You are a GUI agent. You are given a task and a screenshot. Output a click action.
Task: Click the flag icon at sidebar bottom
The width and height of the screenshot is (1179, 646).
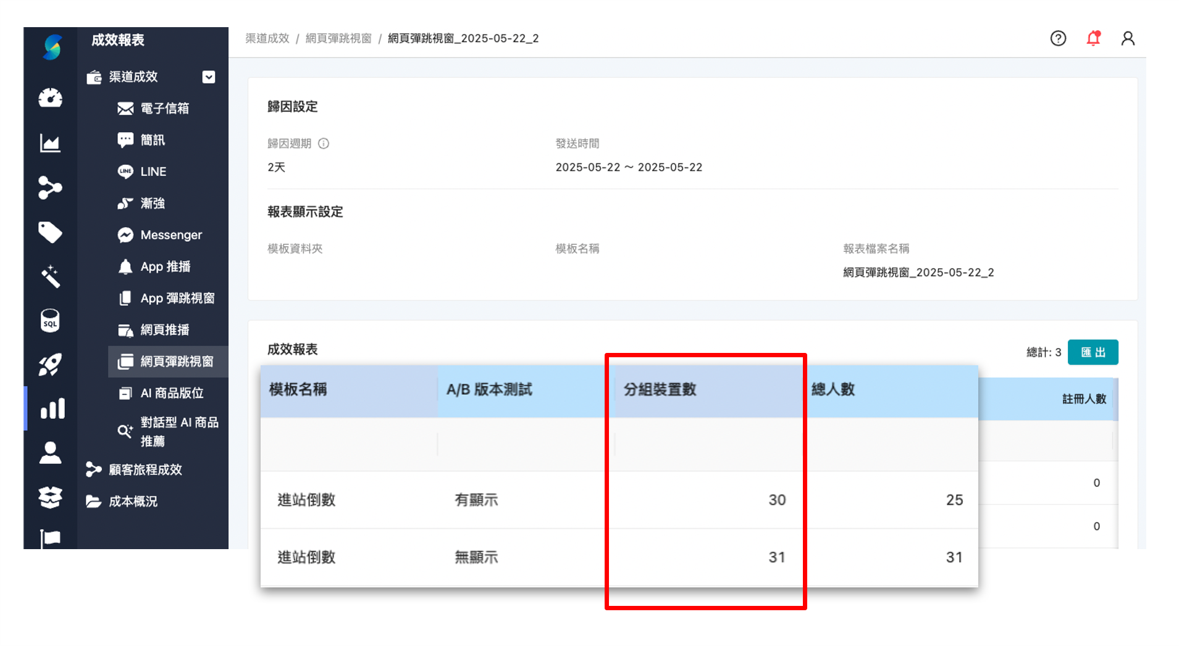point(50,538)
